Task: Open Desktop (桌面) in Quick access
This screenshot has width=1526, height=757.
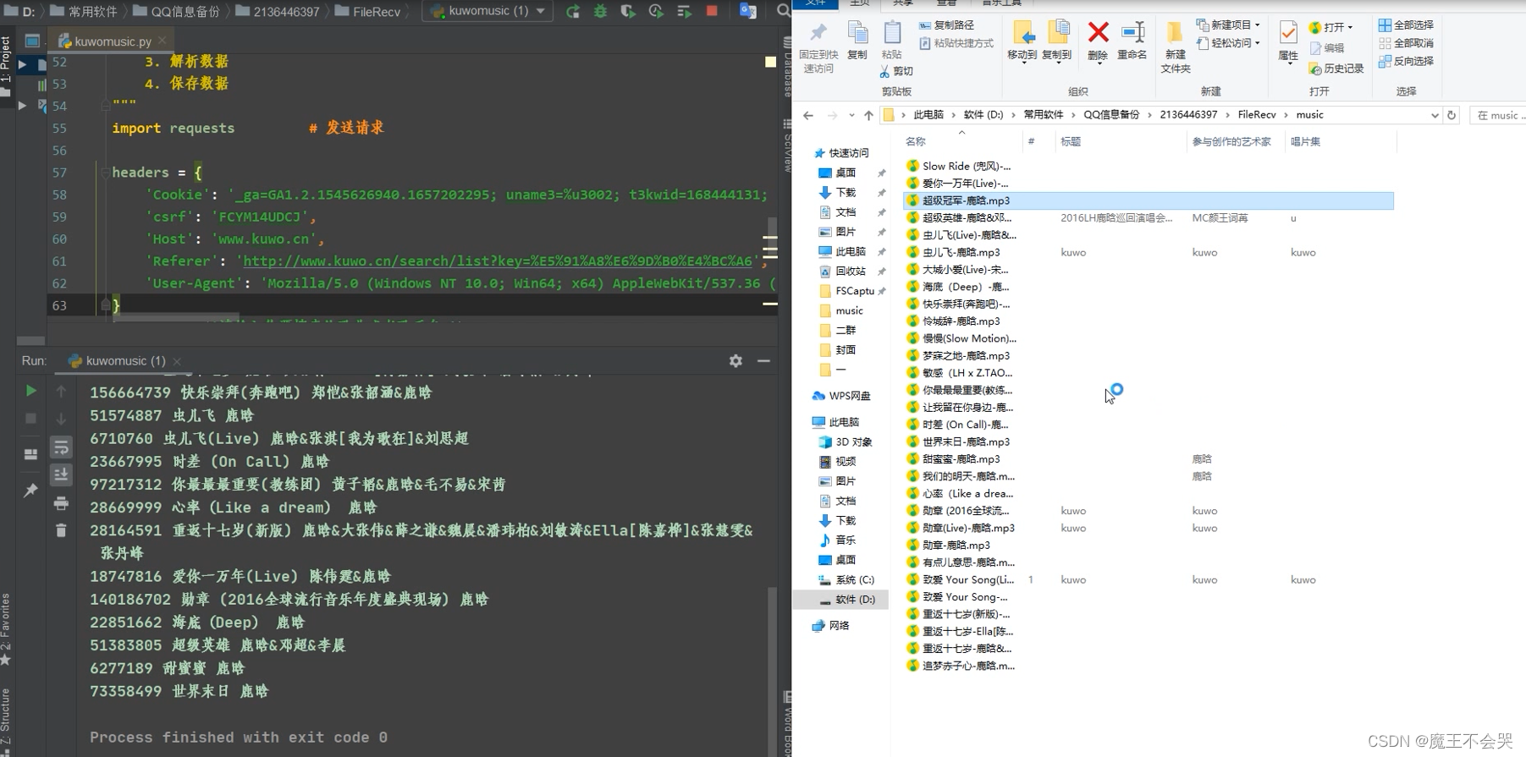Action: pos(846,173)
